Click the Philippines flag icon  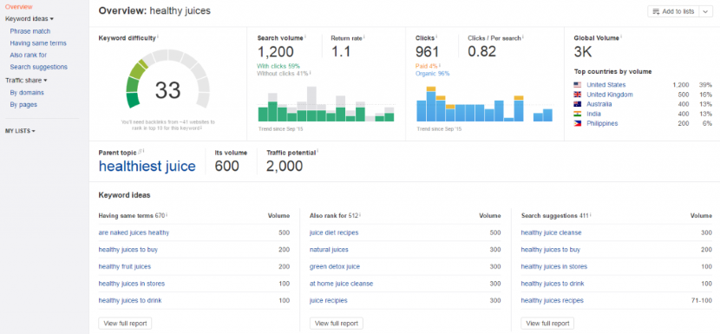tap(578, 123)
